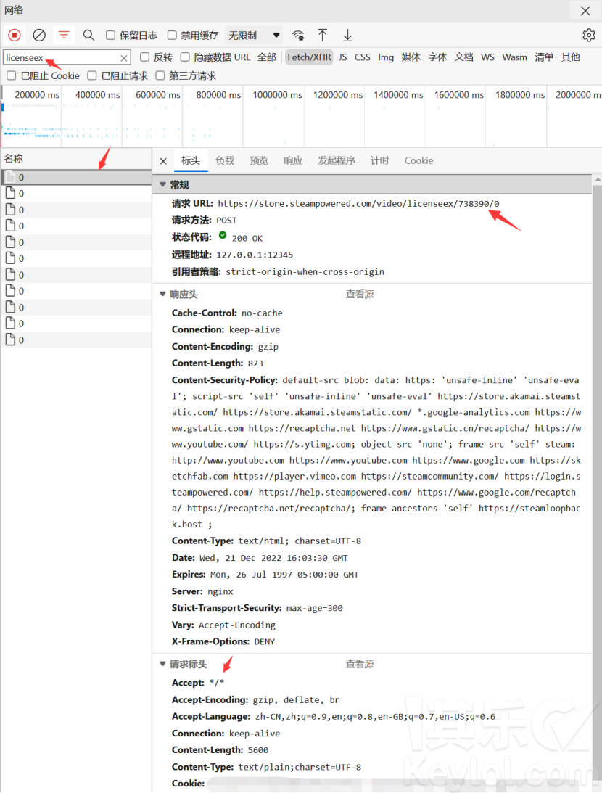Toggle the filter bar icon
This screenshot has height=793, width=602.
pos(64,35)
